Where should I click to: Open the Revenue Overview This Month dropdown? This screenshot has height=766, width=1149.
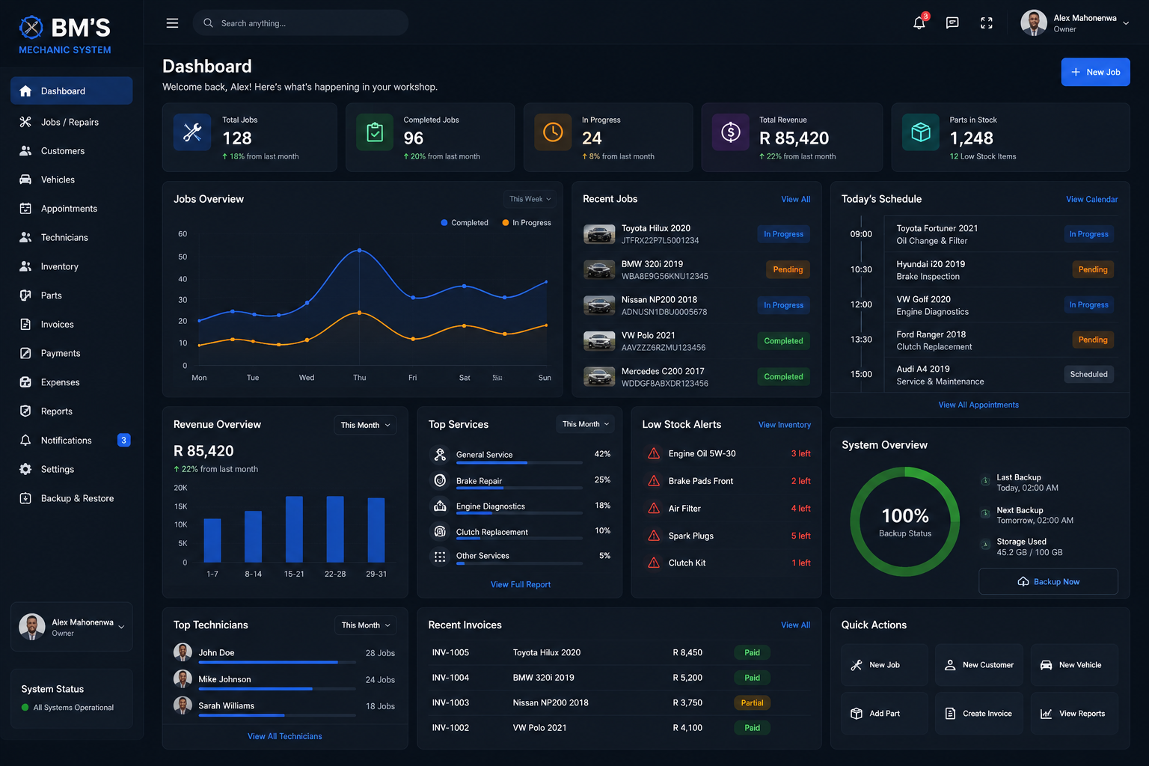[x=365, y=425]
